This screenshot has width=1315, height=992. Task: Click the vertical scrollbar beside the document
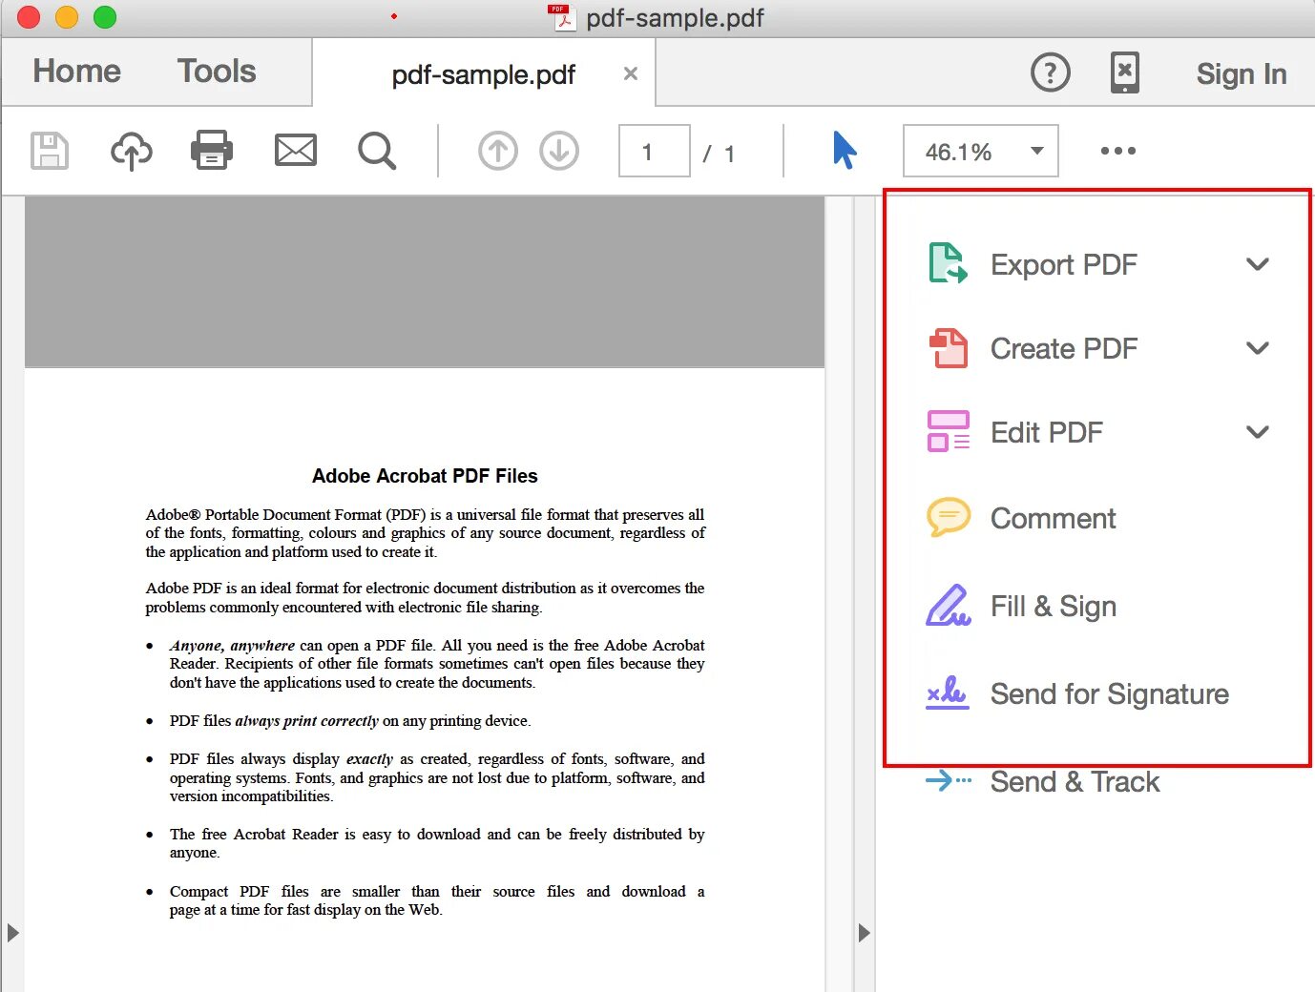tap(840, 593)
